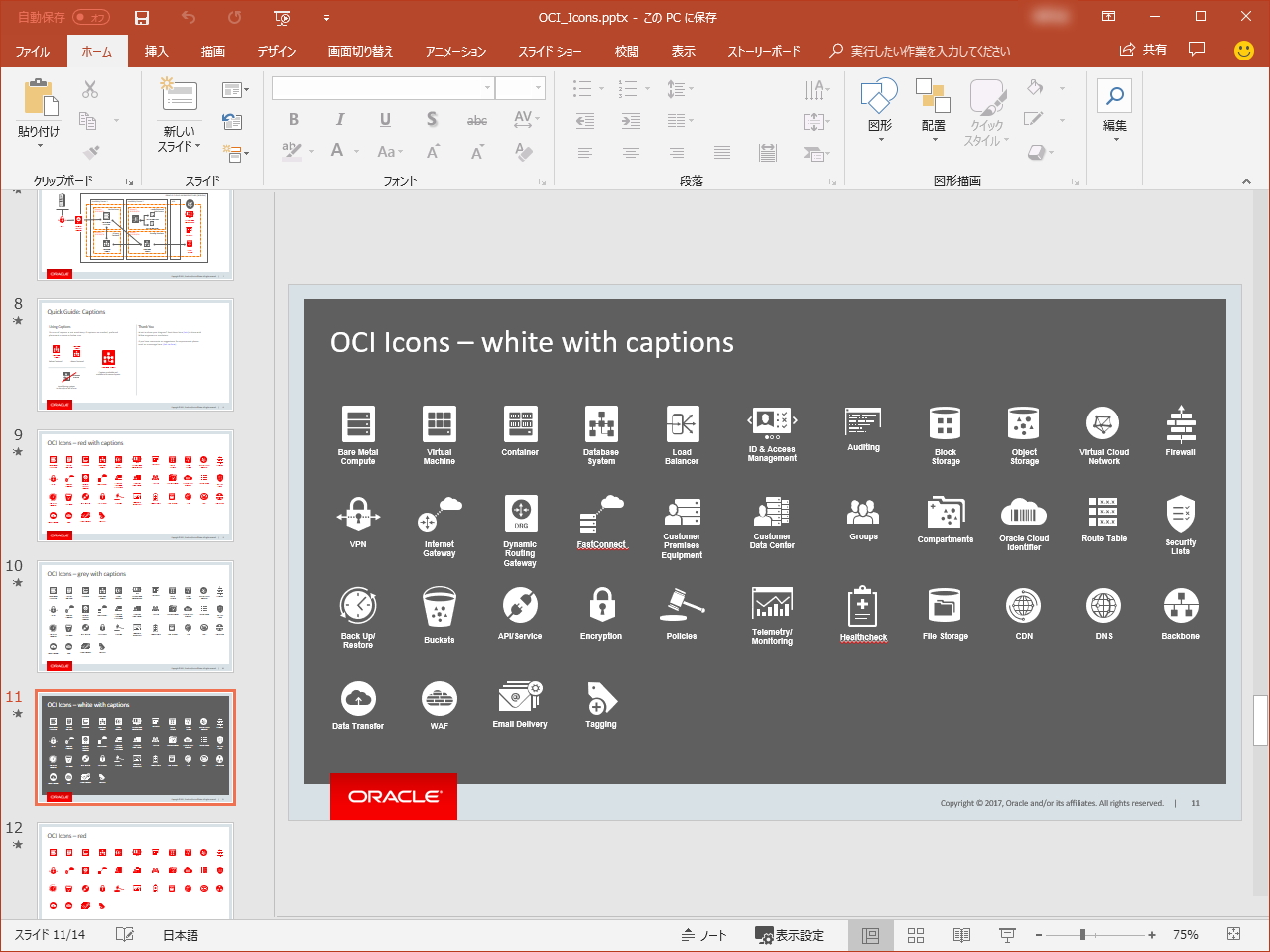Toggle the Notes pane
1270x952 pixels.
point(703,935)
